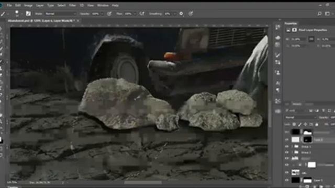The image size is (335, 188).
Task: Open the Layer menu
Action: [40, 5]
